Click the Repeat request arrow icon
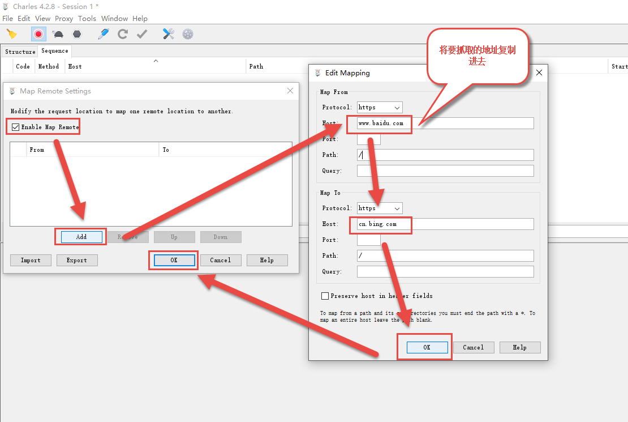Image resolution: width=628 pixels, height=422 pixels. coord(122,34)
